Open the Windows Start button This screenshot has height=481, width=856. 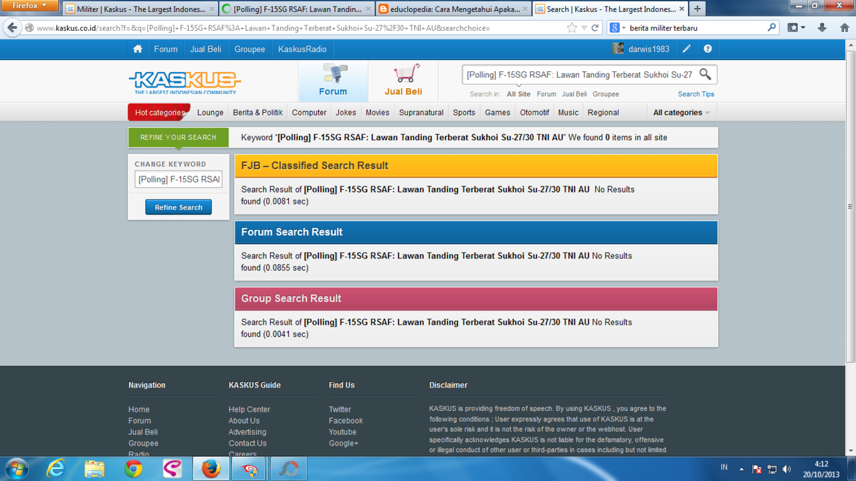(16, 468)
